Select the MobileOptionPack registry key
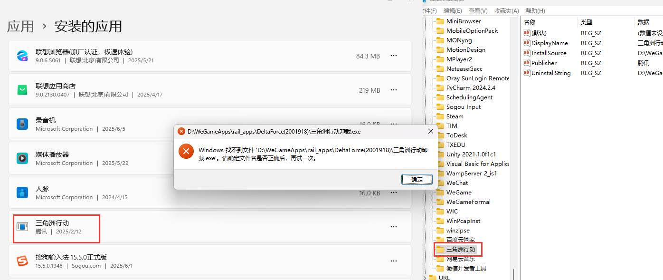 point(472,30)
